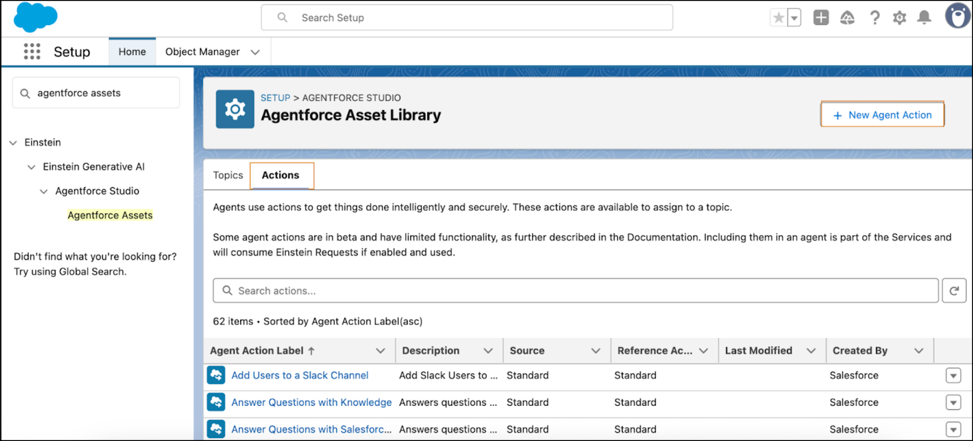Open the App Launcher dots grid
The height and width of the screenshot is (441, 973).
tap(32, 52)
